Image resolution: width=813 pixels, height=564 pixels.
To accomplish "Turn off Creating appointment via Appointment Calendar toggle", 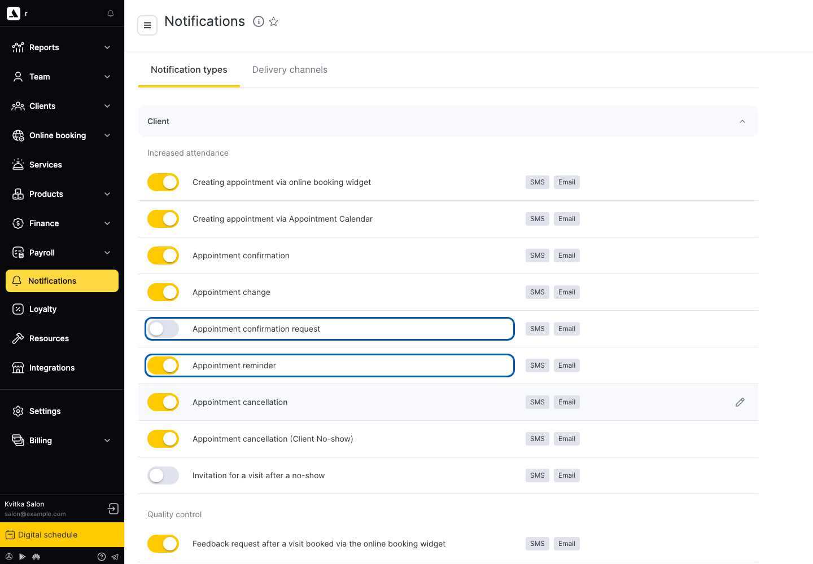I will tap(163, 219).
